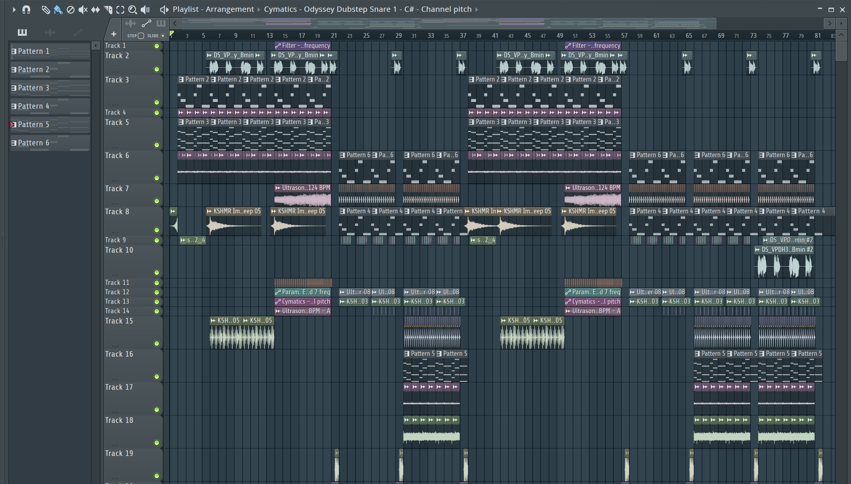
Task: Expand arrow after Channel pitch
Action: tap(477, 10)
